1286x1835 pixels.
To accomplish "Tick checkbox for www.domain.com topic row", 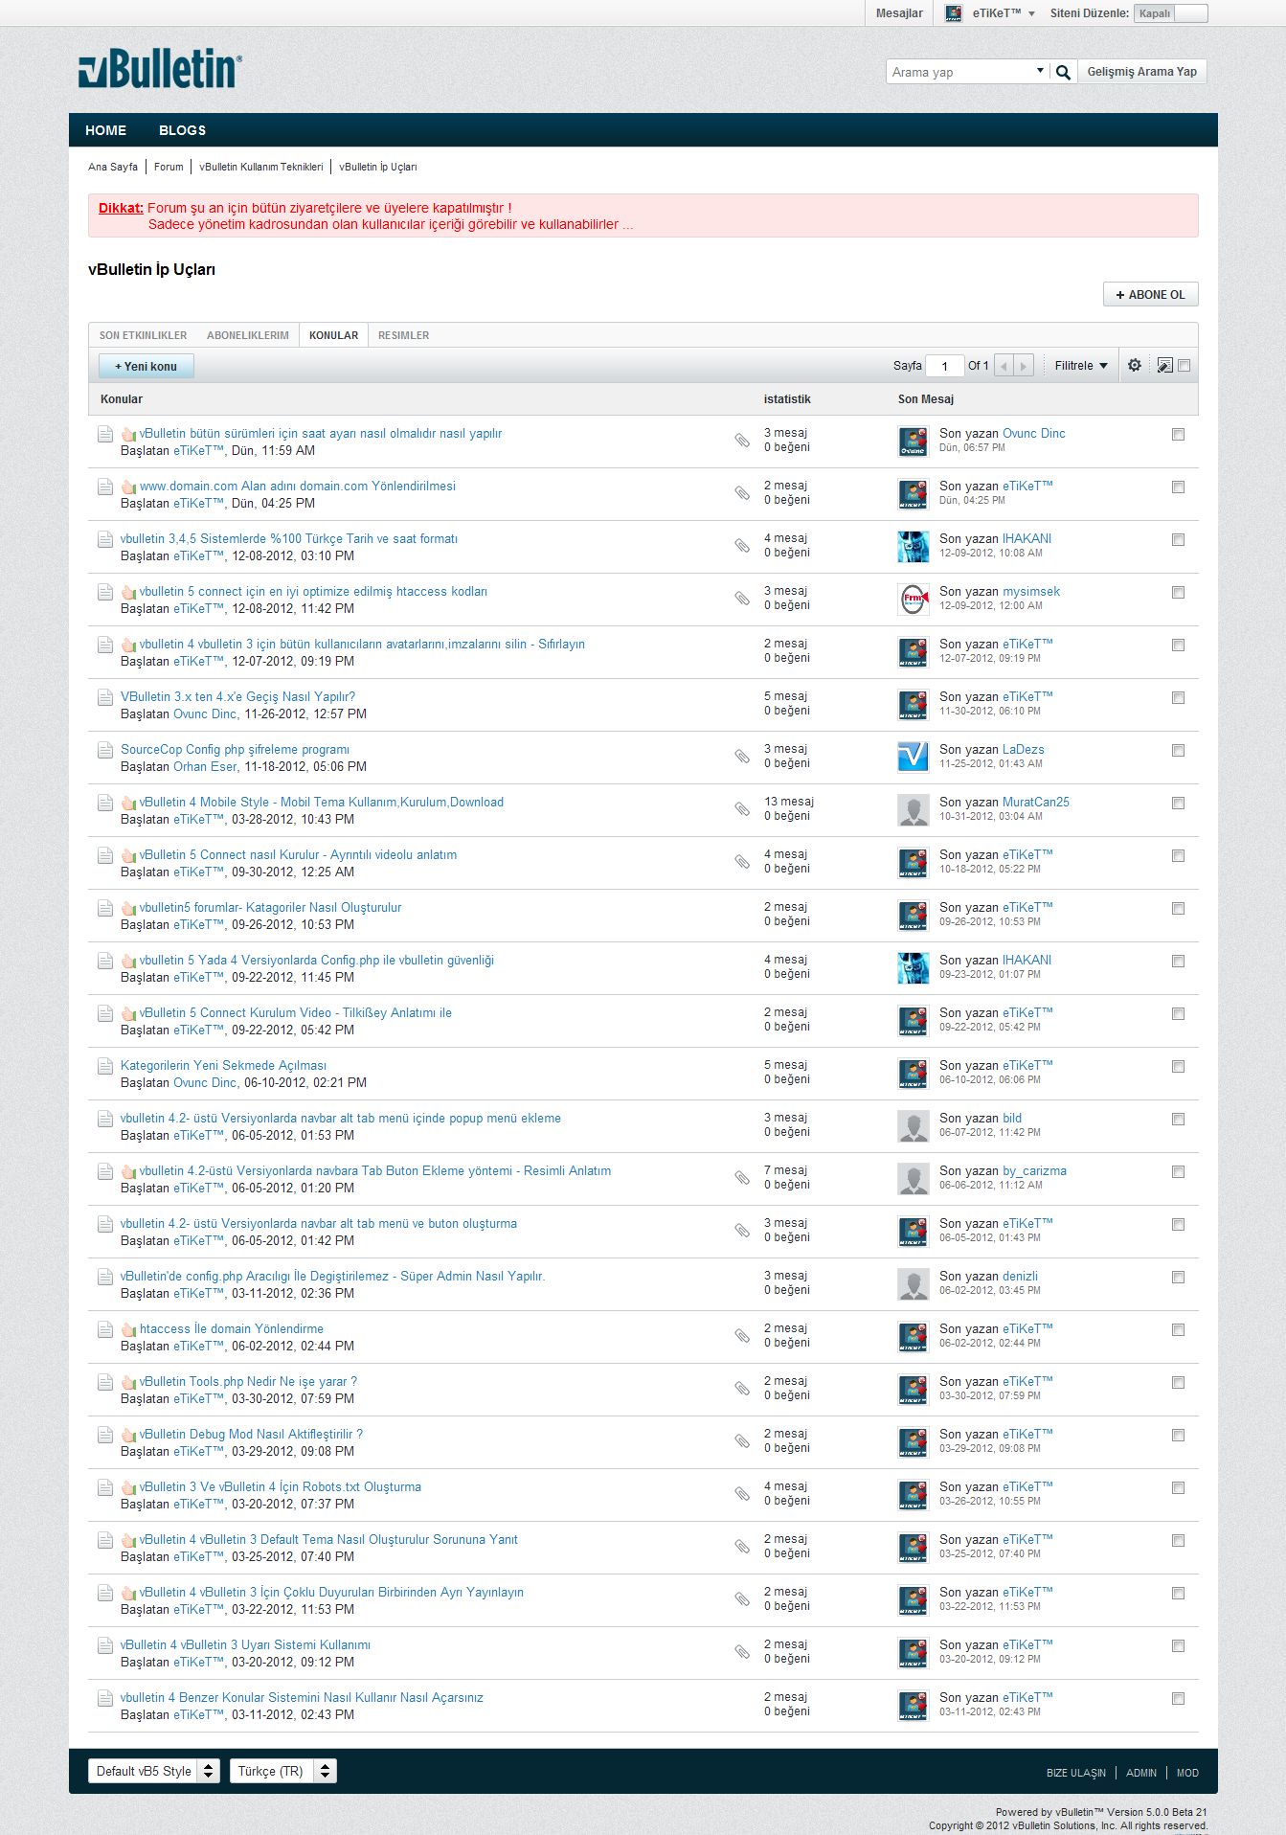I will [x=1178, y=487].
